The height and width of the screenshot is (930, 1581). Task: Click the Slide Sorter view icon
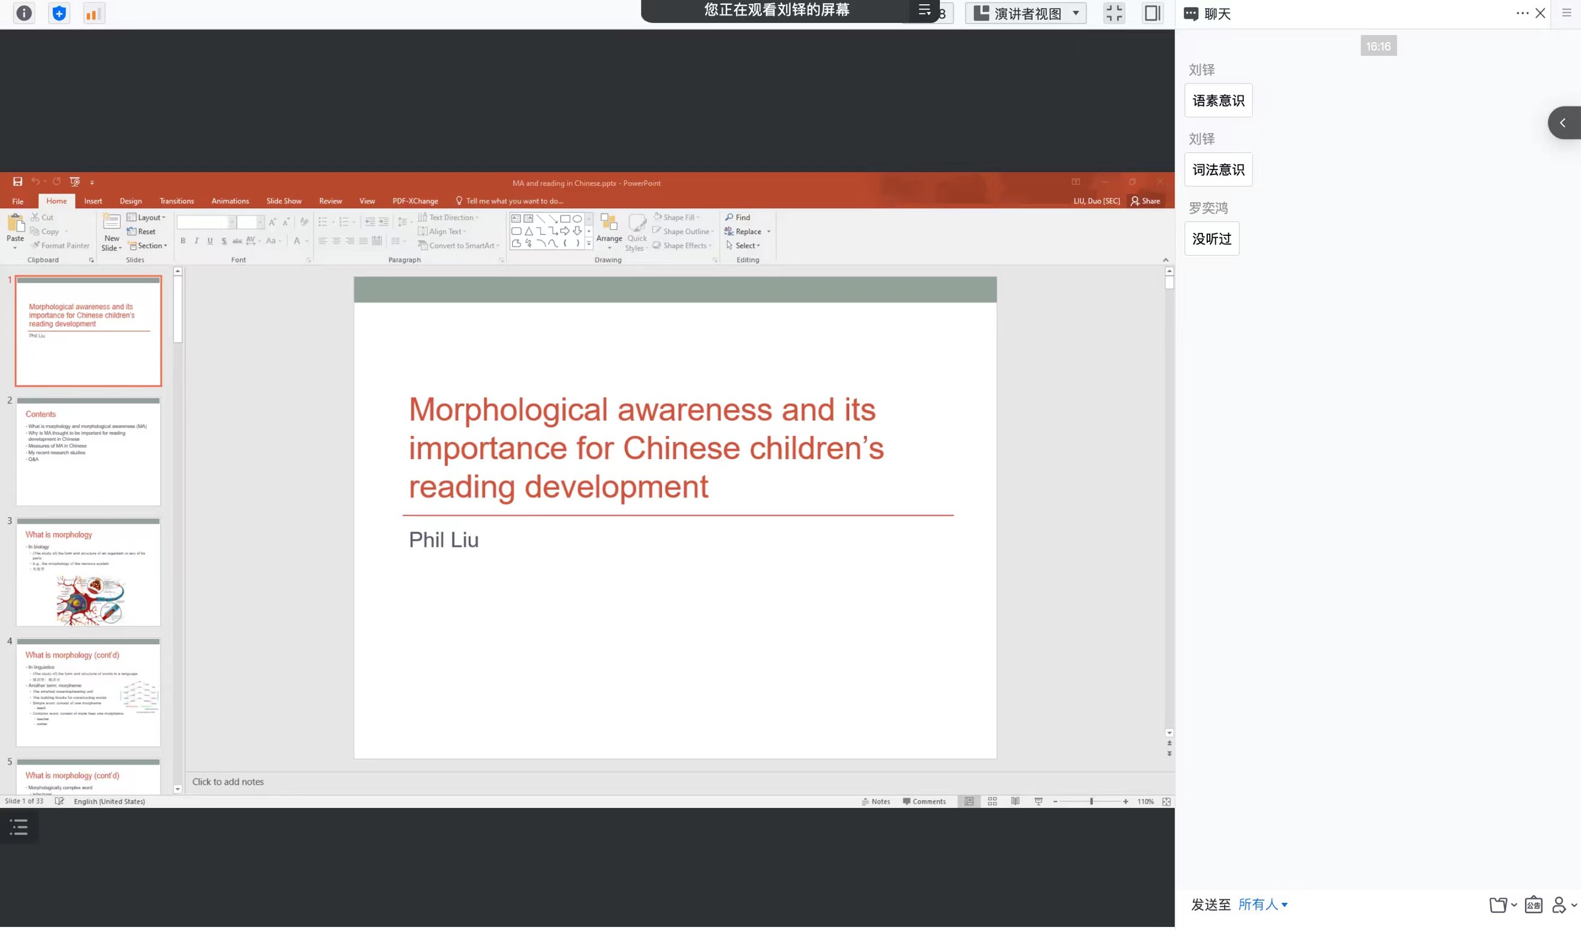[x=992, y=802]
